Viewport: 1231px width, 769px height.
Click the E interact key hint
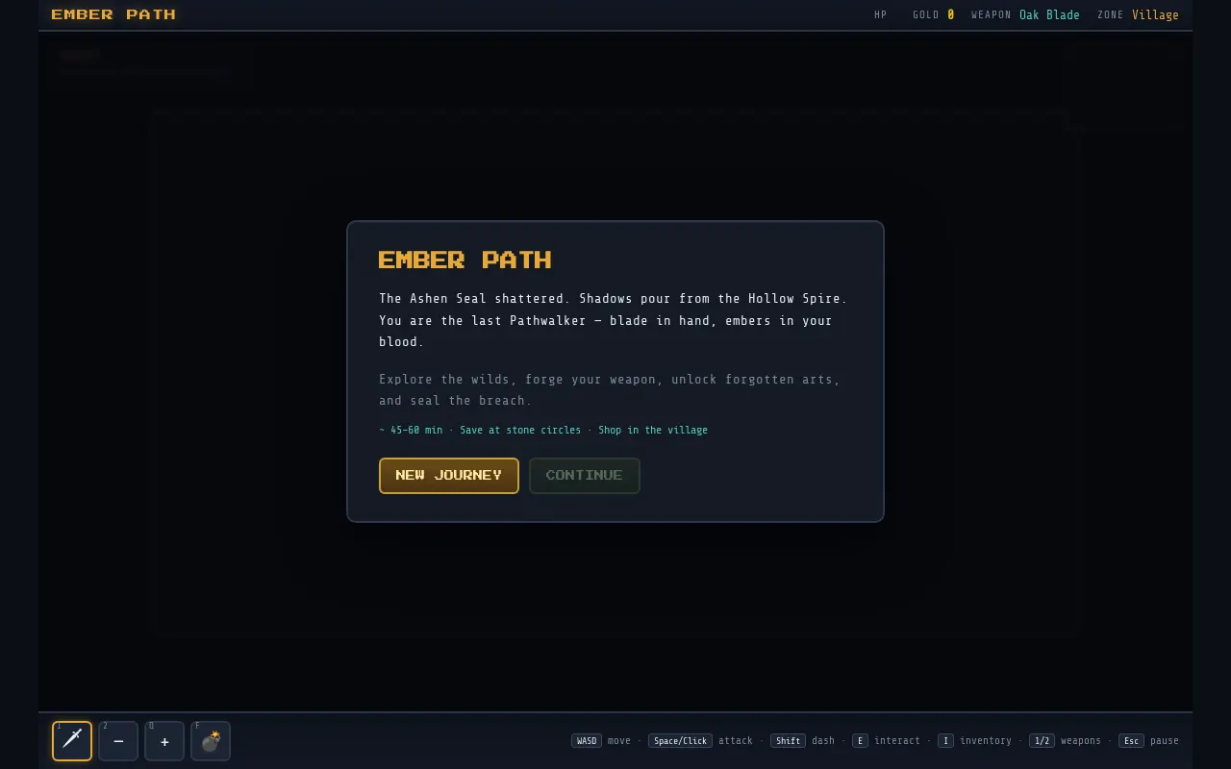(x=860, y=741)
